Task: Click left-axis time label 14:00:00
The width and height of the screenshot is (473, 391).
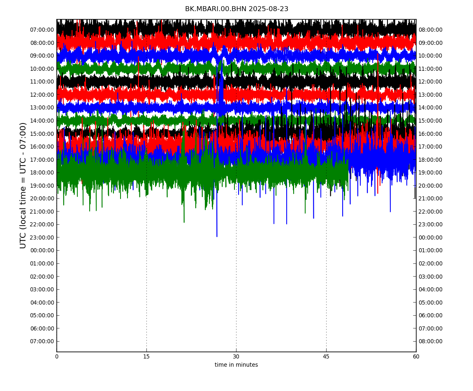Action: pyautogui.click(x=42, y=121)
